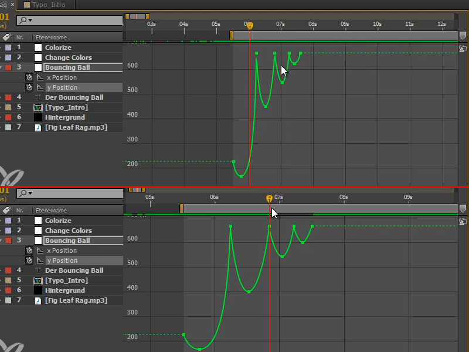This screenshot has width=469, height=352.
Task: Open the search field dropdown arrow
Action: click(29, 19)
